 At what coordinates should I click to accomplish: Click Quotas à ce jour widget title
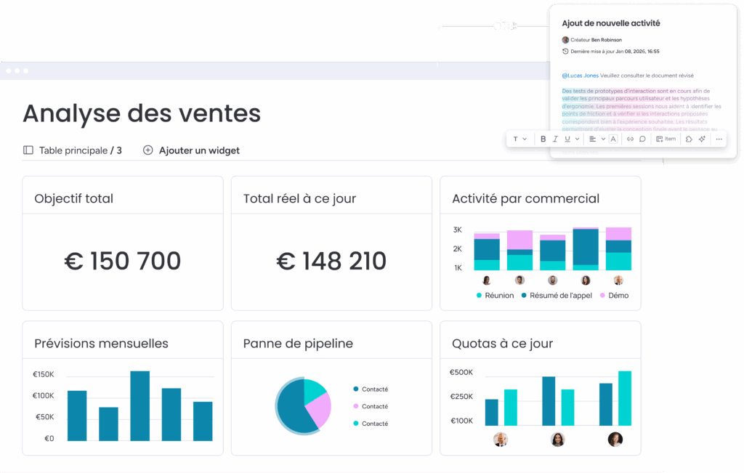click(502, 343)
